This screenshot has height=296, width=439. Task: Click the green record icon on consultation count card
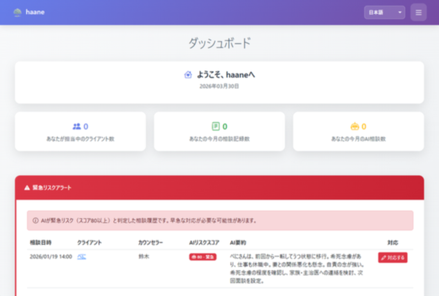(x=216, y=126)
